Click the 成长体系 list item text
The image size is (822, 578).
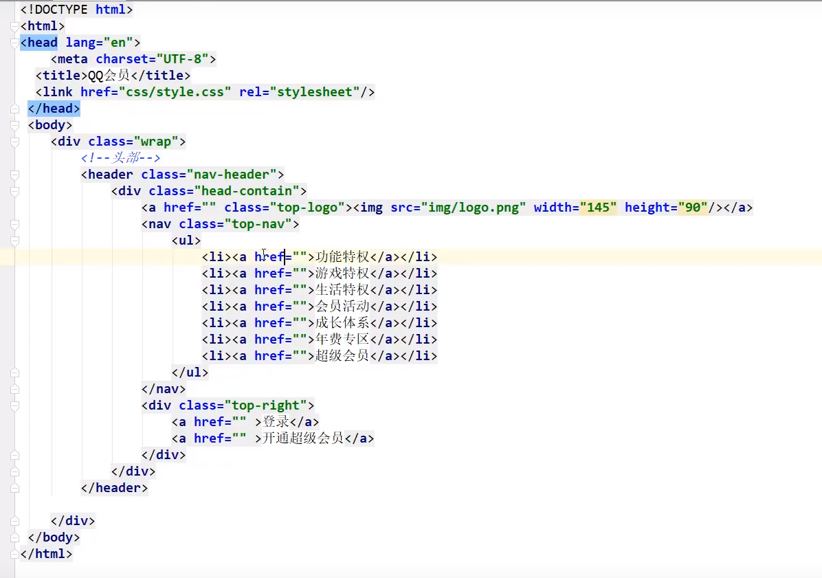342,323
